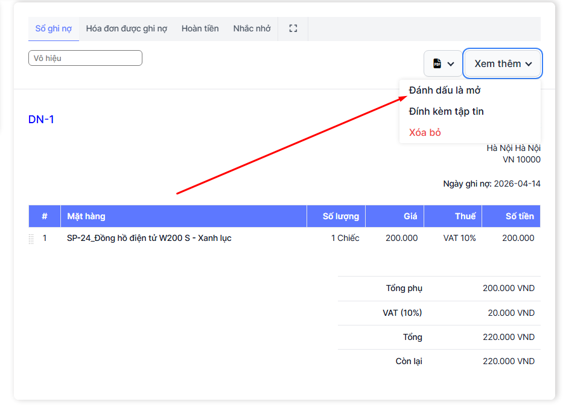563x407 pixels.
Task: Switch to the Sổ ghi nợ tab
Action: (54, 28)
